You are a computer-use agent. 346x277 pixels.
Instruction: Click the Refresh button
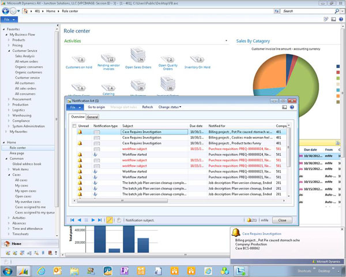coord(148,107)
